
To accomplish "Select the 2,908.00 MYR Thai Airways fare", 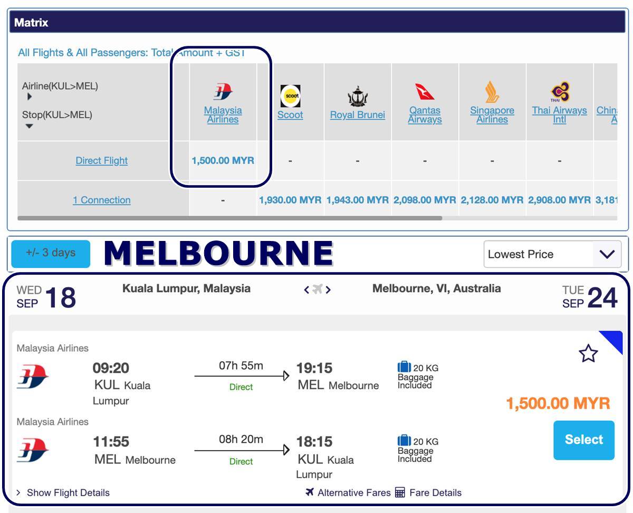I will pyautogui.click(x=560, y=200).
